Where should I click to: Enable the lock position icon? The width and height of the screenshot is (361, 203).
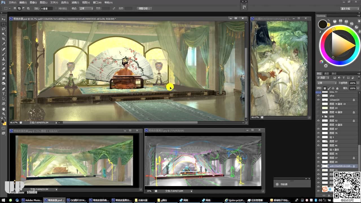point(333,88)
